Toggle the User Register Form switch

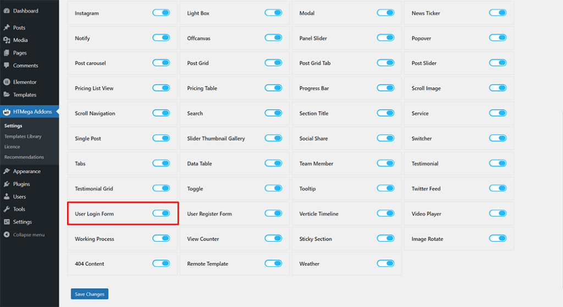(x=273, y=213)
